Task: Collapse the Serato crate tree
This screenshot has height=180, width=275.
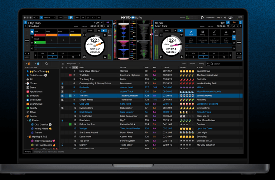Action: (26, 116)
